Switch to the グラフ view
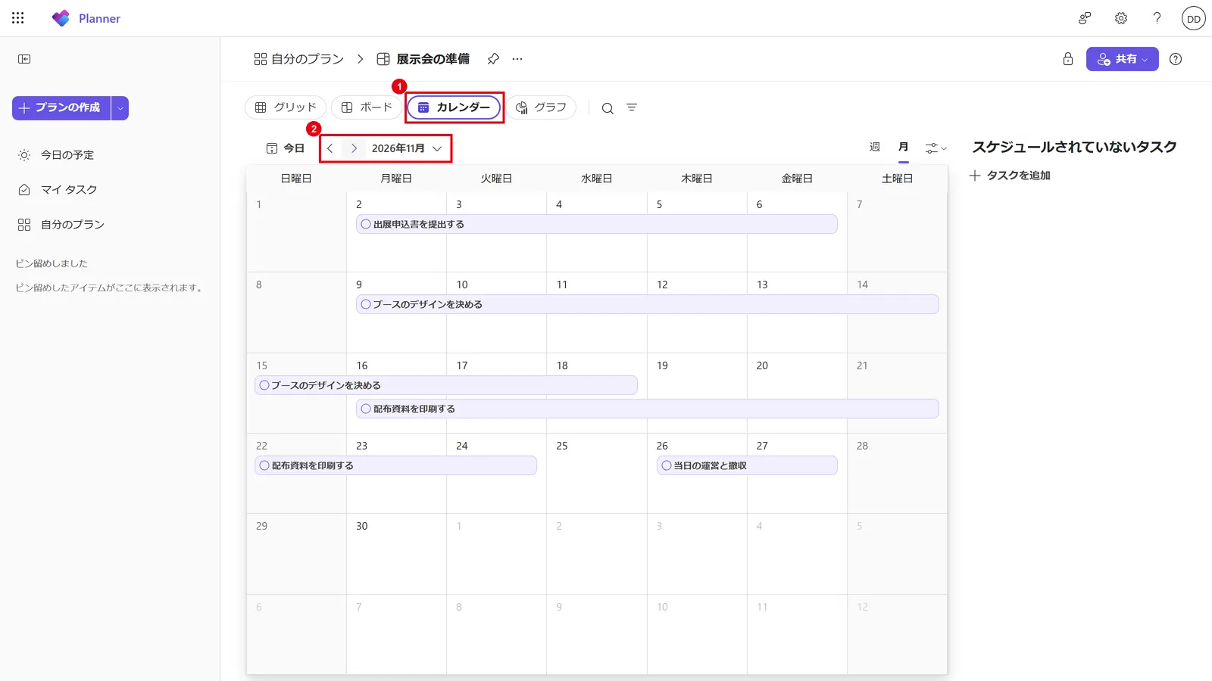1212x681 pixels. (x=541, y=107)
